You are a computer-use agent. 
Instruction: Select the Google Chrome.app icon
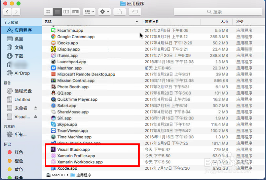click(53, 37)
